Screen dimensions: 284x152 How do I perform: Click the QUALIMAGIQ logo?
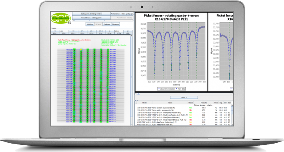[60, 18]
